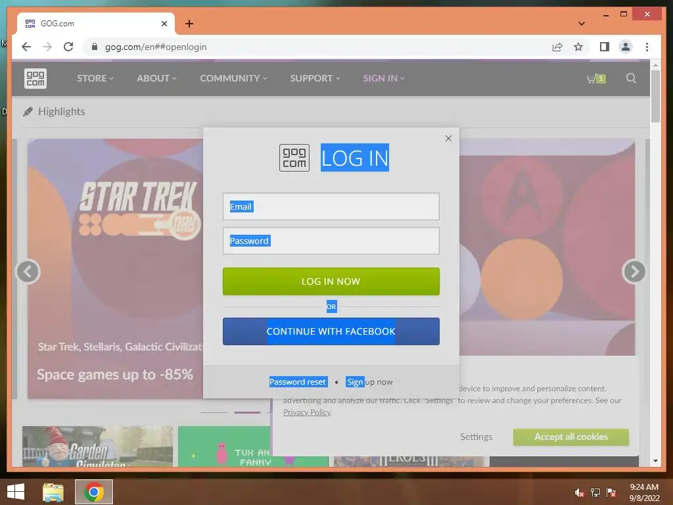Image resolution: width=673 pixels, height=505 pixels.
Task: Open the Windows Start menu
Action: pyautogui.click(x=16, y=492)
